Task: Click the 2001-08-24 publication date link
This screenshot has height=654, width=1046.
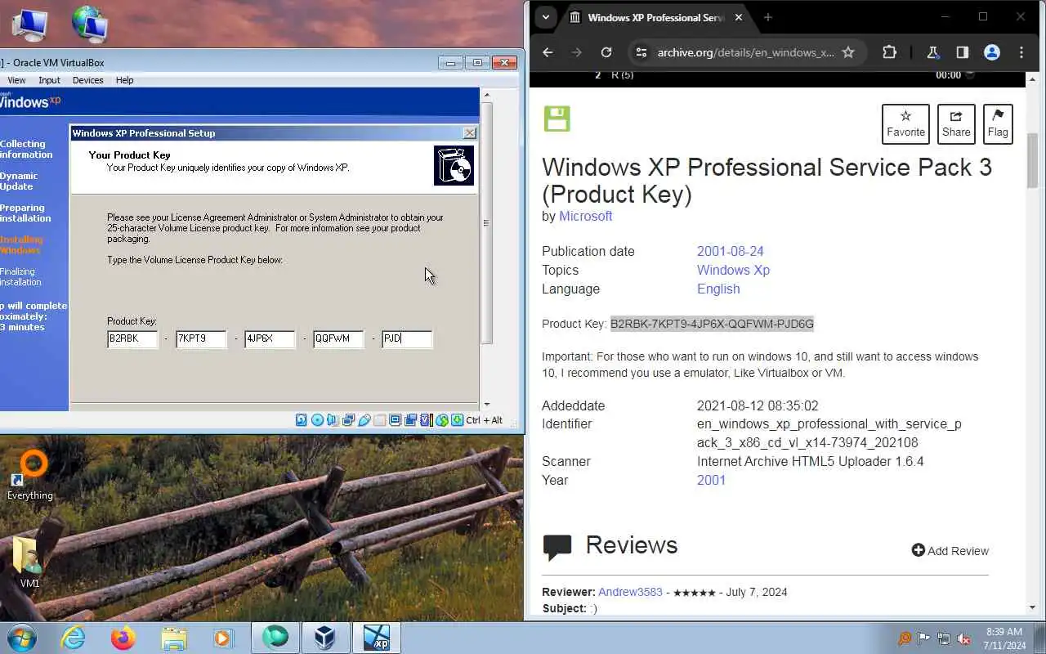Action: tap(731, 251)
